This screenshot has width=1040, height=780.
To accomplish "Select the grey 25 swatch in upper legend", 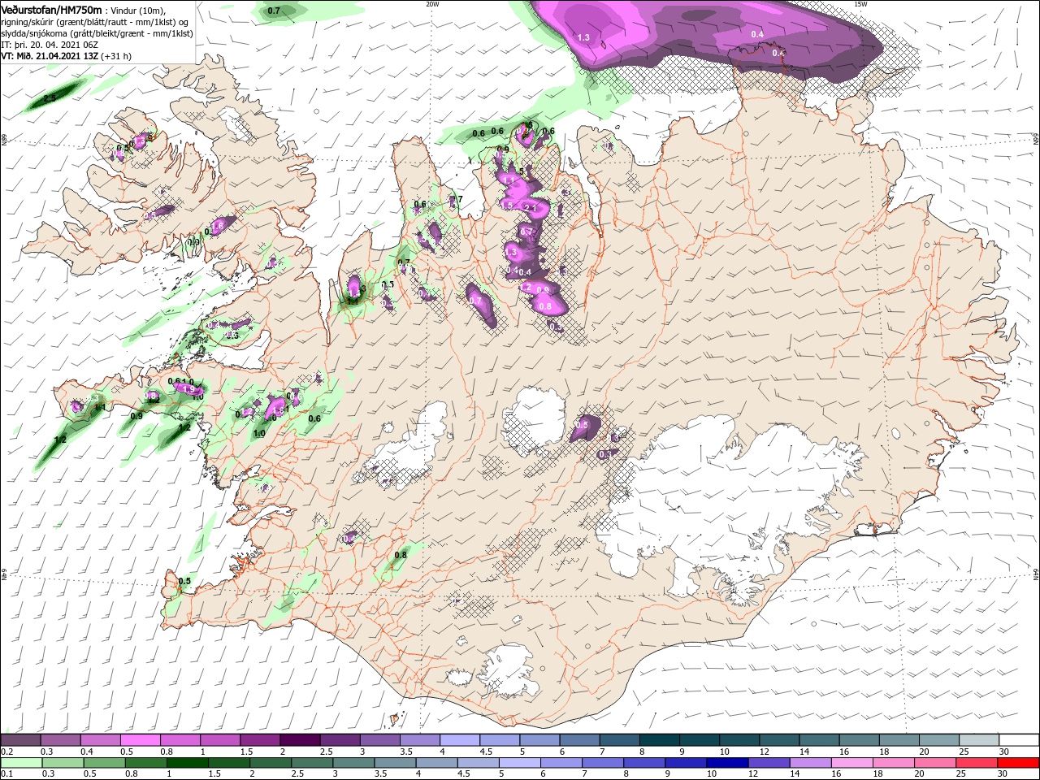I will tap(979, 739).
